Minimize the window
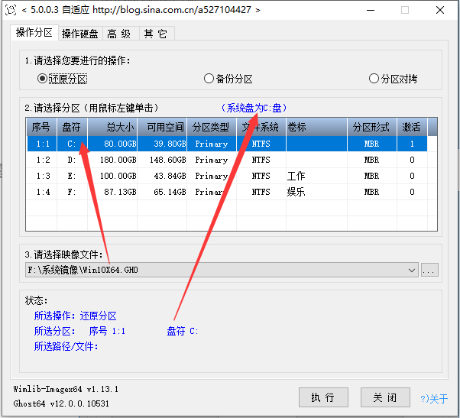Viewport: 460px width, 418px height. (x=370, y=10)
